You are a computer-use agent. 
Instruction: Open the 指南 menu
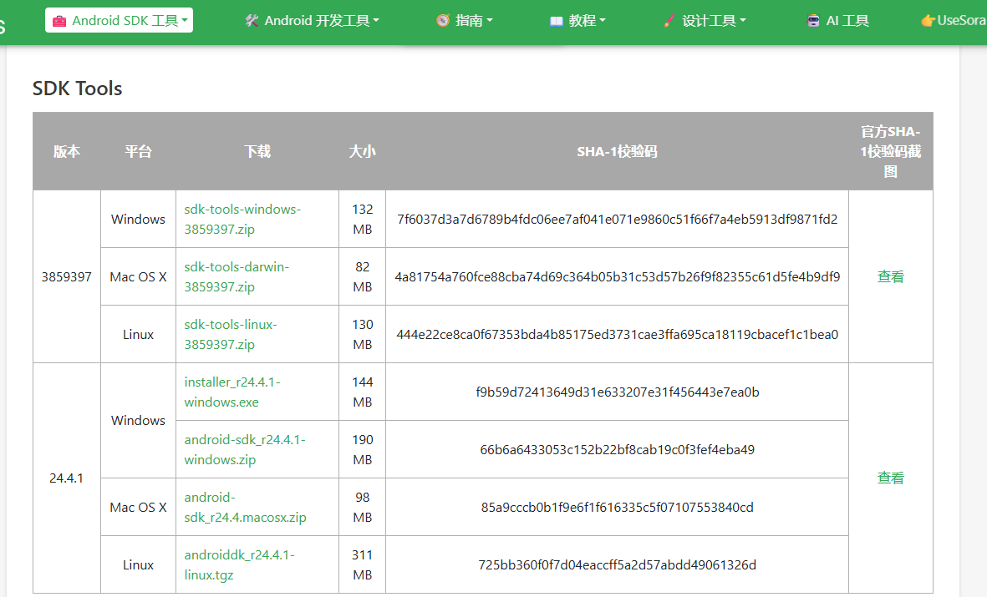(465, 21)
